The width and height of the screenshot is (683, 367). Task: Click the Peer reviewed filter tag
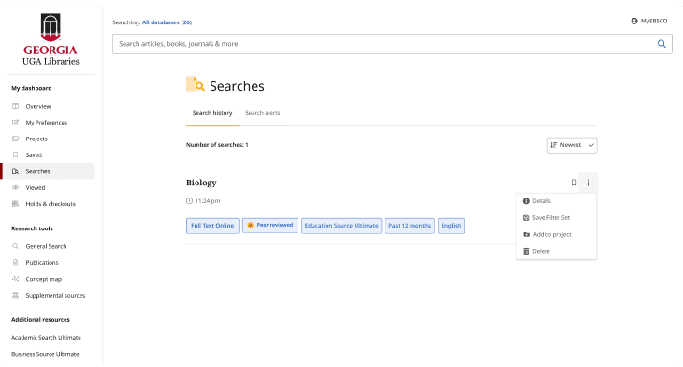tap(270, 226)
